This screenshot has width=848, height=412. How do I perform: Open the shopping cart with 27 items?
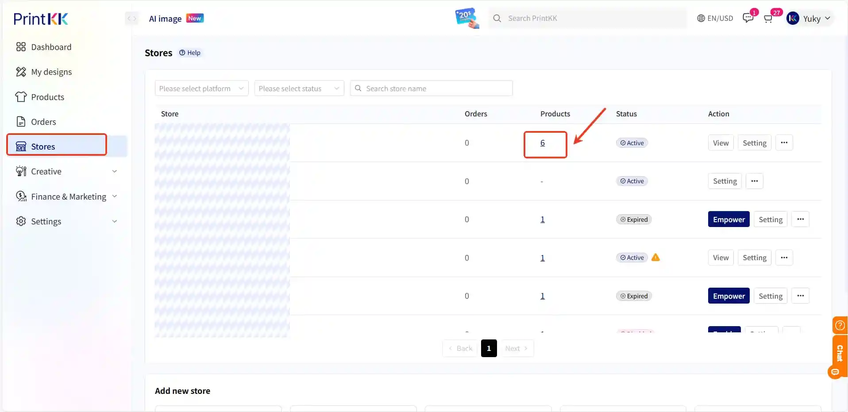point(769,19)
